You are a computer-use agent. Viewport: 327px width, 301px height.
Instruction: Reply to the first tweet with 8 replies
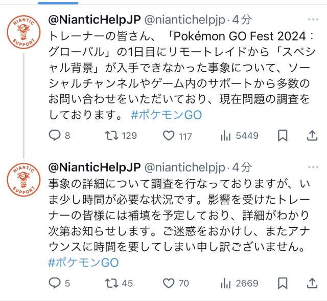tap(54, 136)
